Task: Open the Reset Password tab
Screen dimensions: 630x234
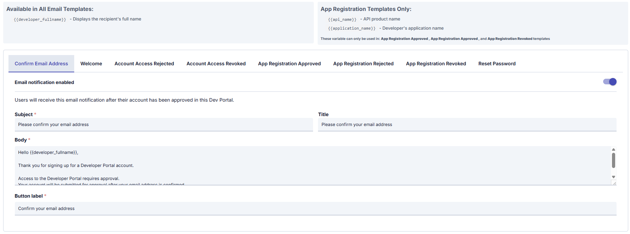Action: tap(497, 64)
